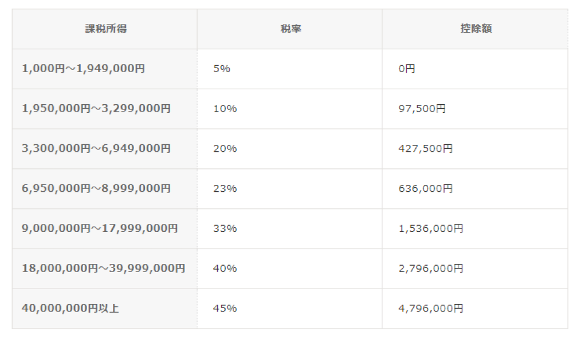Click the 0円 deduction cell

click(x=475, y=69)
